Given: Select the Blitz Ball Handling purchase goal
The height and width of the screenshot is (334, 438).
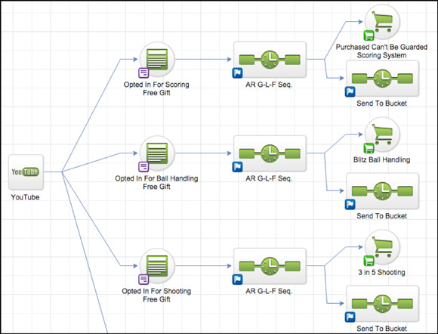Looking at the screenshot, I should (x=382, y=135).
